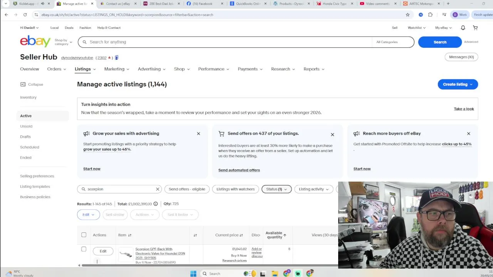Edit the Scorpion GPF-Back listing
The image size is (493, 277).
coord(103,251)
